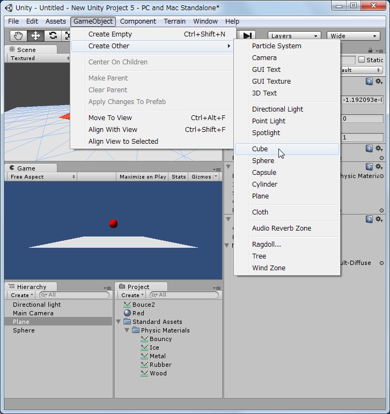Select the Ice physic material

point(150,348)
